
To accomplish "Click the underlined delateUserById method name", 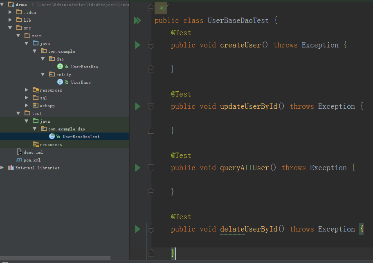I will click(249, 229).
